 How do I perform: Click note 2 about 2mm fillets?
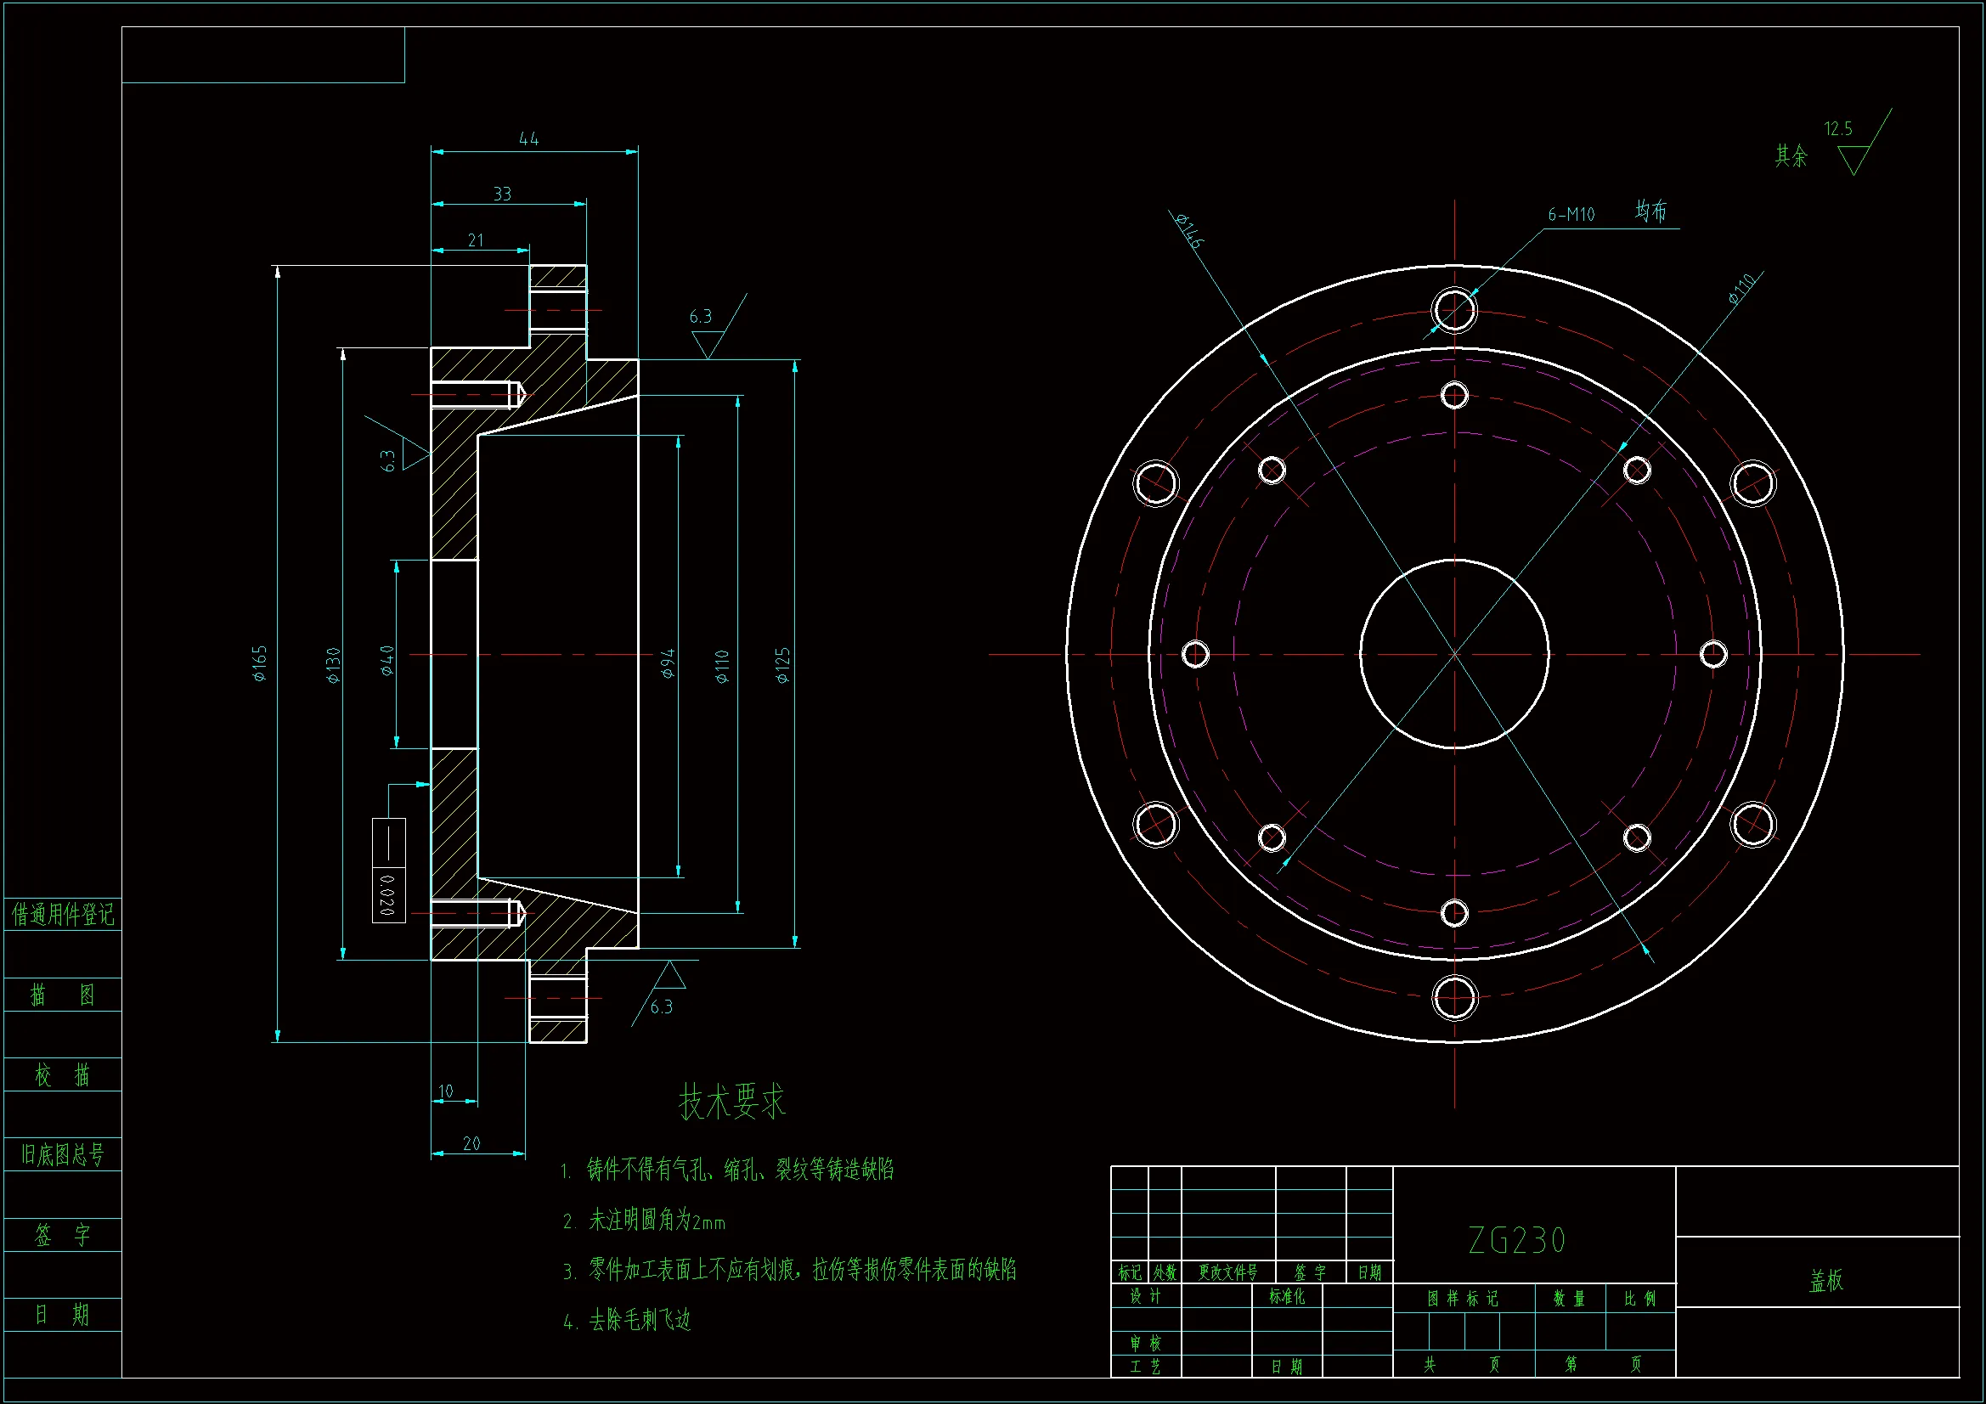click(x=645, y=1221)
